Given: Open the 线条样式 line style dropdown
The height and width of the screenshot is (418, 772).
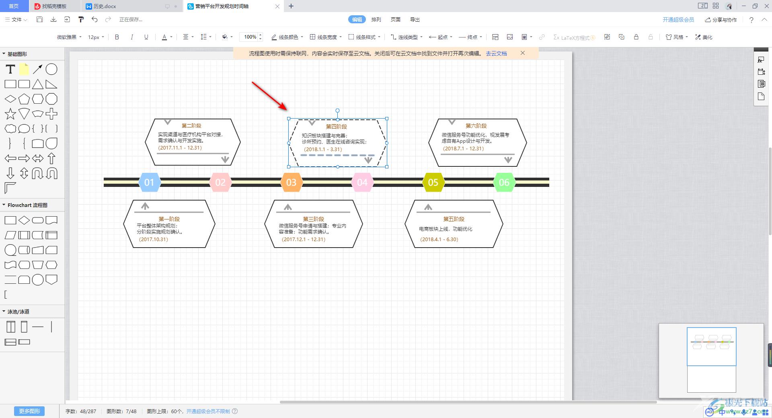Looking at the screenshot, I should (364, 37).
